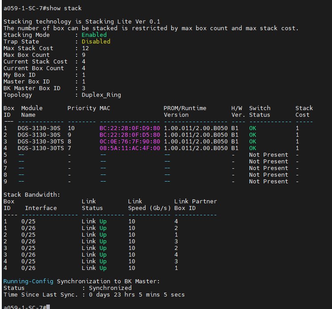Click link partner value 4 for box 3 0/26

click(176, 255)
